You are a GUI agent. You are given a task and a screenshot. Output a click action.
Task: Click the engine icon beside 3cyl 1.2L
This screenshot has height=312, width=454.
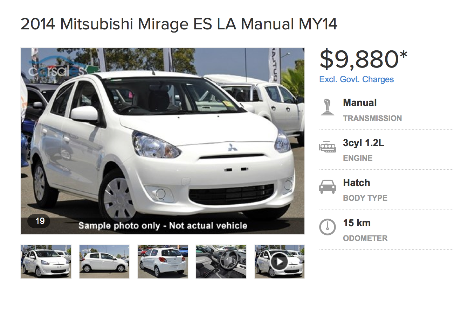328,147
